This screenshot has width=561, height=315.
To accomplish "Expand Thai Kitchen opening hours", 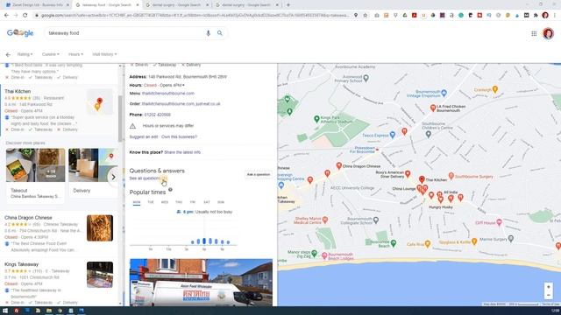I will 183,86.
